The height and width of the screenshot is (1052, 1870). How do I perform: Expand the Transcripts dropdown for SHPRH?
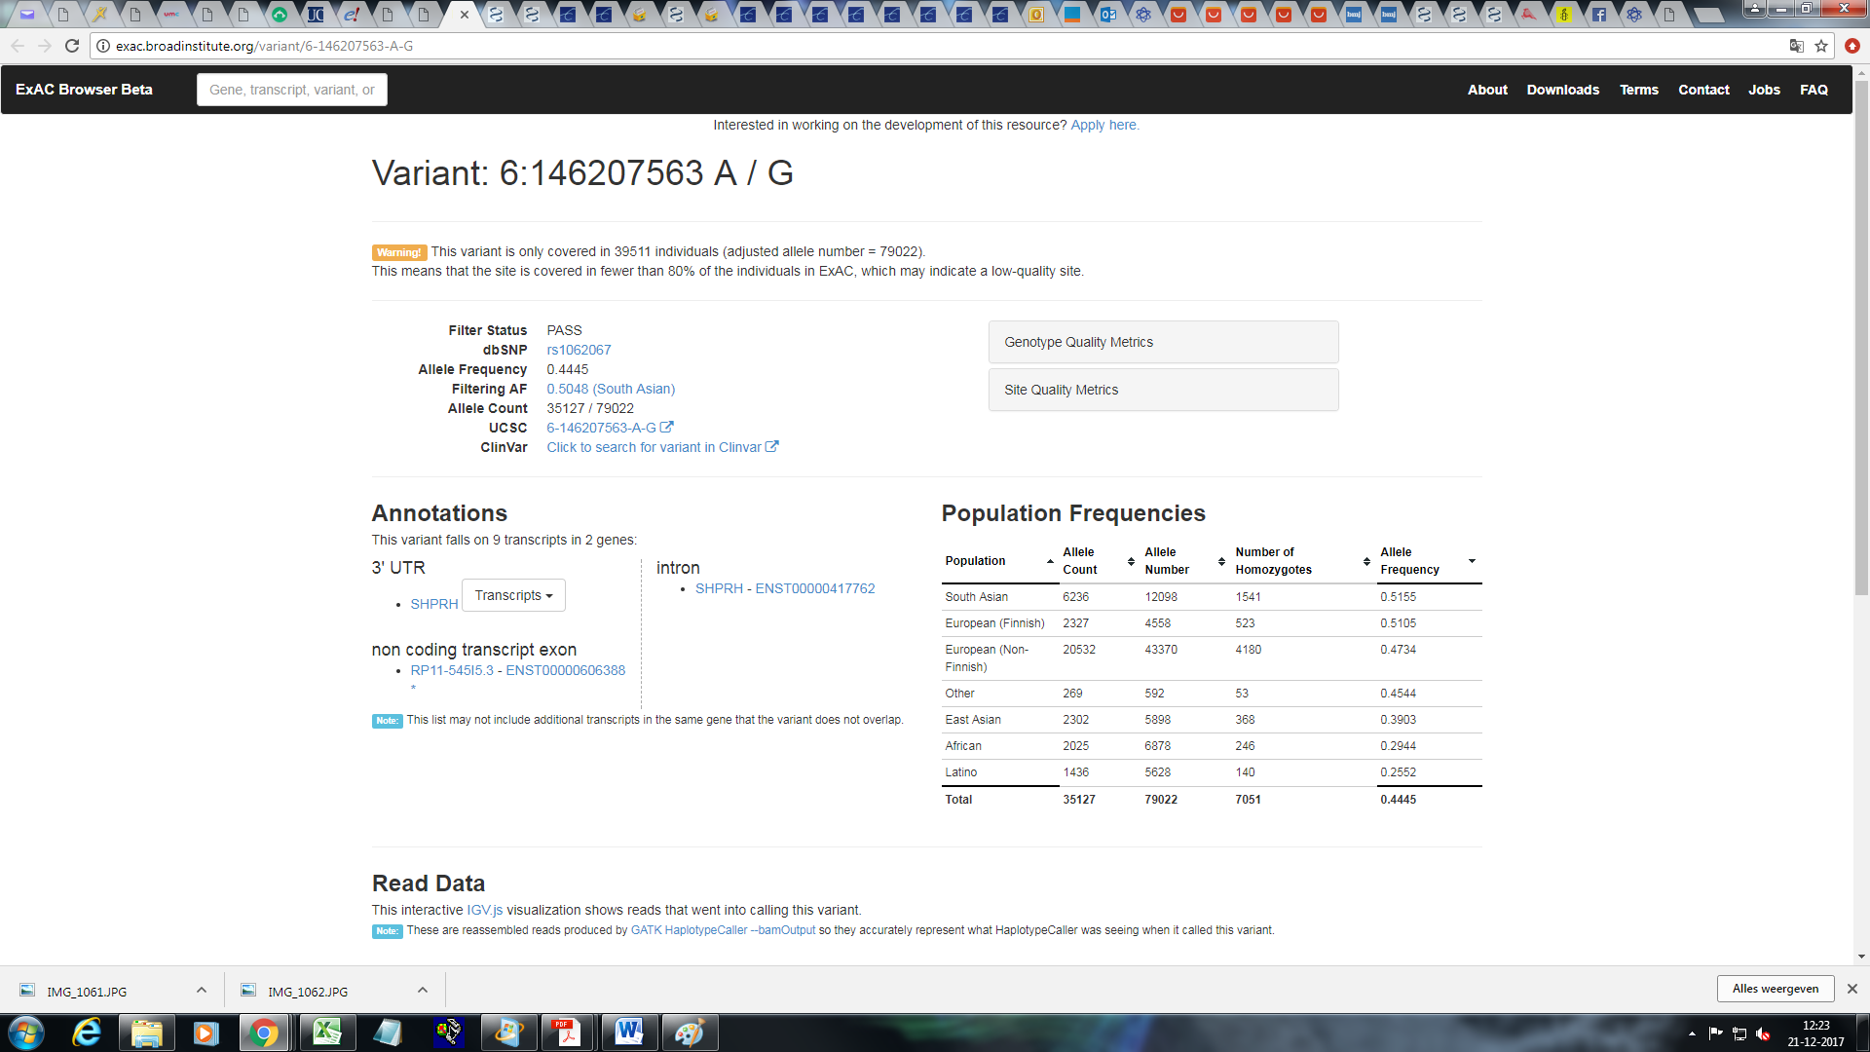pos(513,595)
